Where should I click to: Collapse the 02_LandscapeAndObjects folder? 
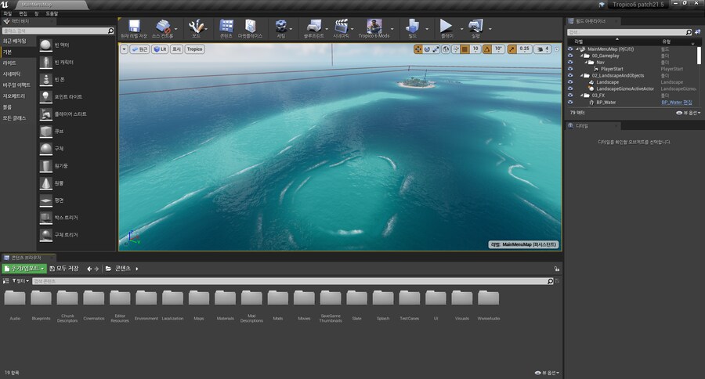[x=581, y=75]
